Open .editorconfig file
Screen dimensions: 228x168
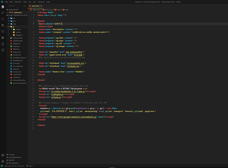click(x=18, y=38)
